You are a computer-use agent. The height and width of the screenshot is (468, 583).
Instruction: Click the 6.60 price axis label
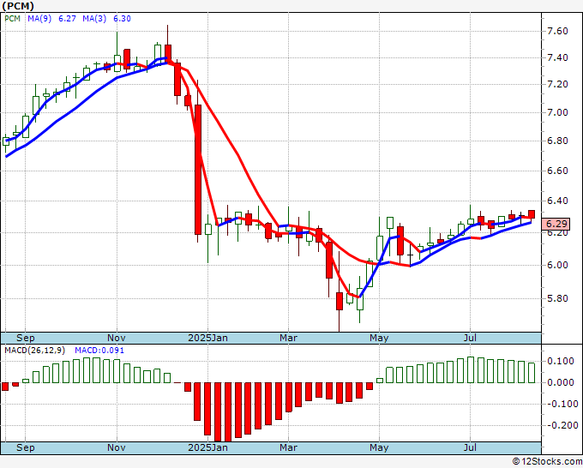coord(557,171)
